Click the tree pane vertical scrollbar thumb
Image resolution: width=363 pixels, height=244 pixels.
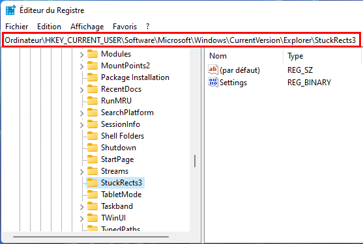click(x=195, y=161)
